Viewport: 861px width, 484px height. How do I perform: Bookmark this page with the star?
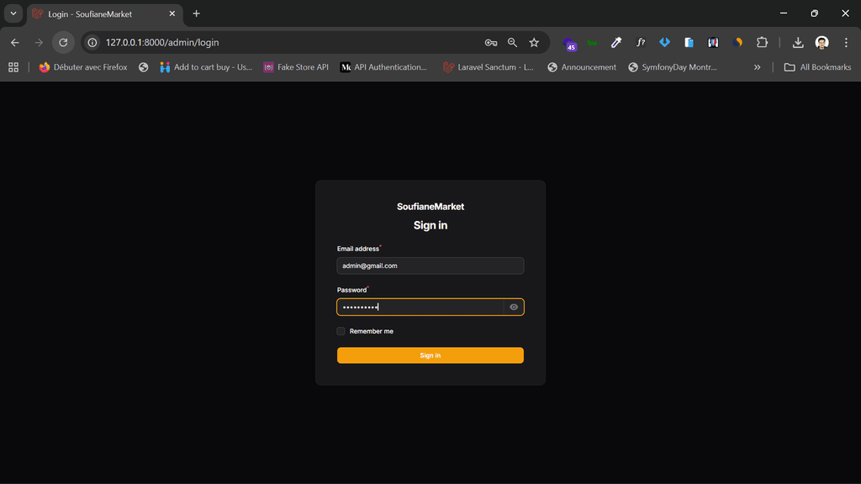pos(534,42)
